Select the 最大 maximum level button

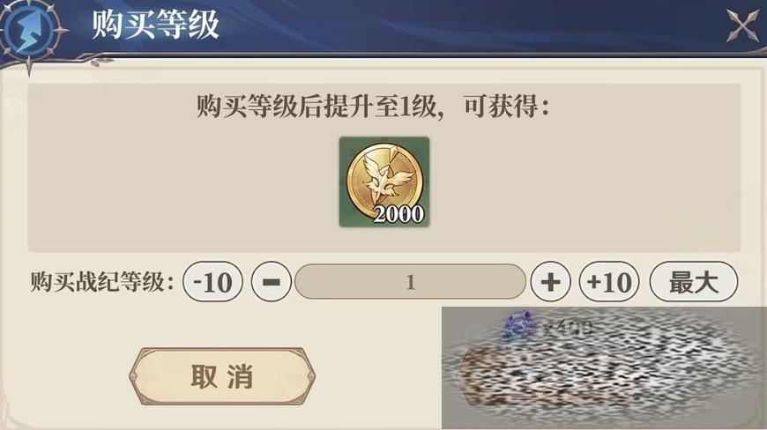coord(694,282)
